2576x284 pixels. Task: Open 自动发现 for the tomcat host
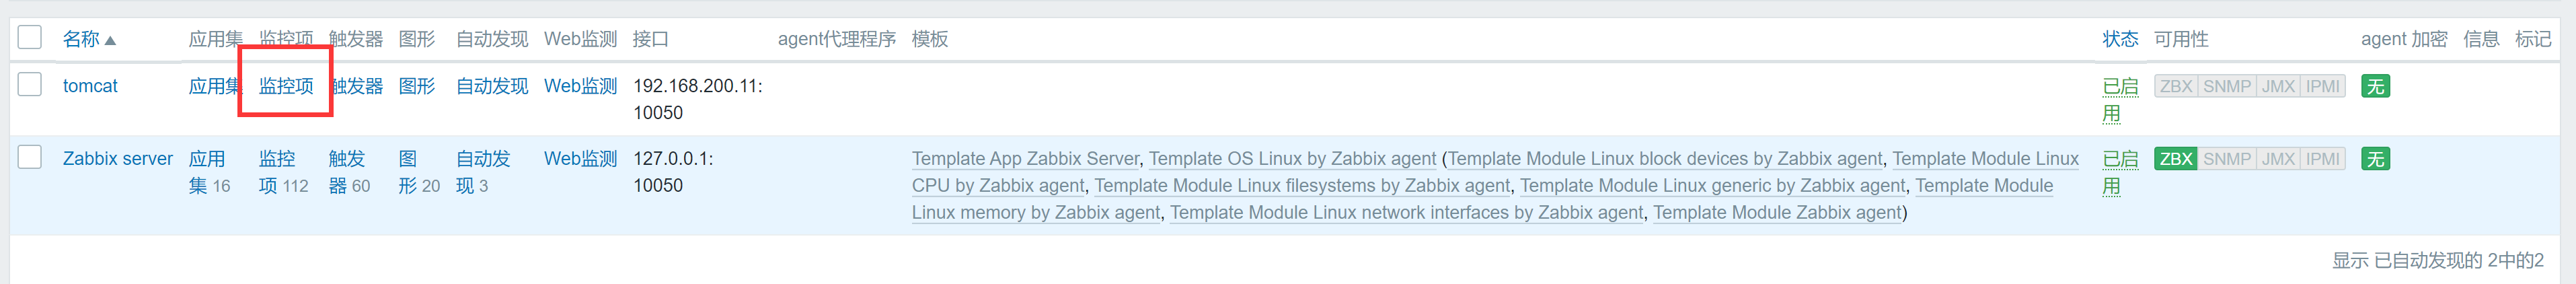click(491, 86)
